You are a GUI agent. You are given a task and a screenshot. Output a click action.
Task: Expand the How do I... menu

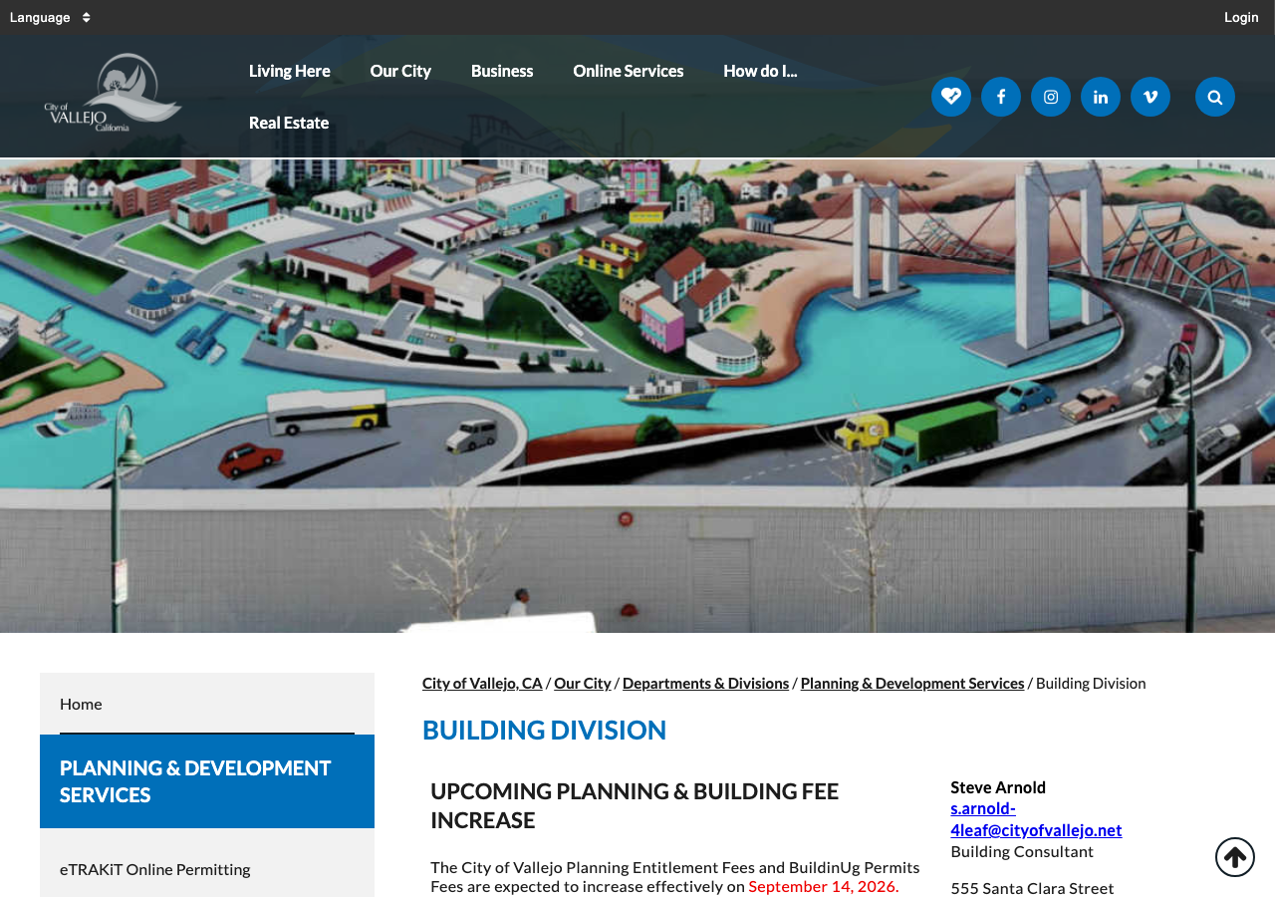[x=760, y=71]
